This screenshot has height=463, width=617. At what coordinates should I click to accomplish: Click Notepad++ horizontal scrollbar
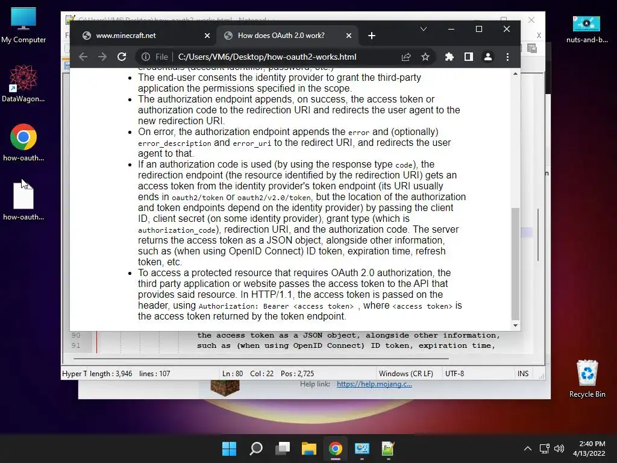pyautogui.click(x=261, y=359)
